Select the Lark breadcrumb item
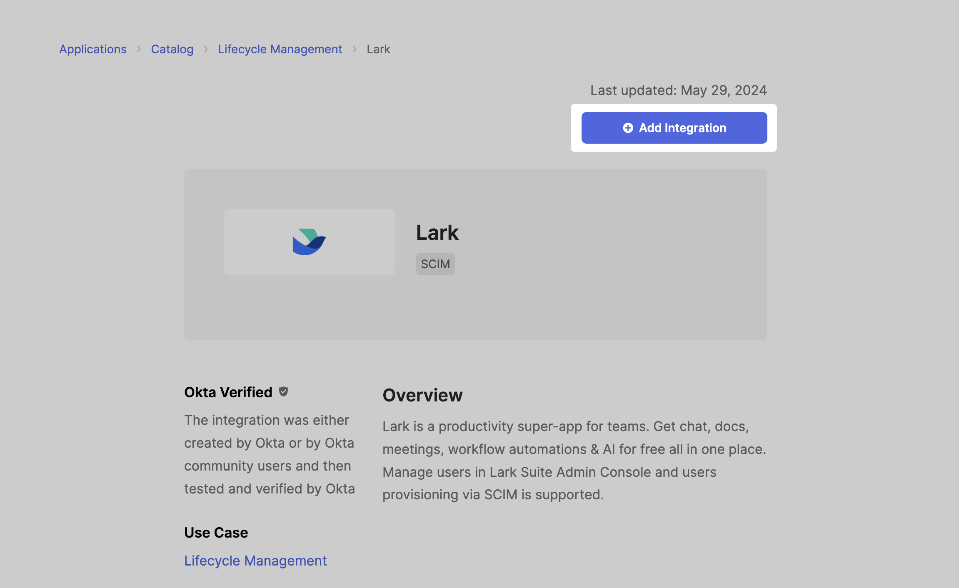The image size is (959, 588). coord(377,49)
